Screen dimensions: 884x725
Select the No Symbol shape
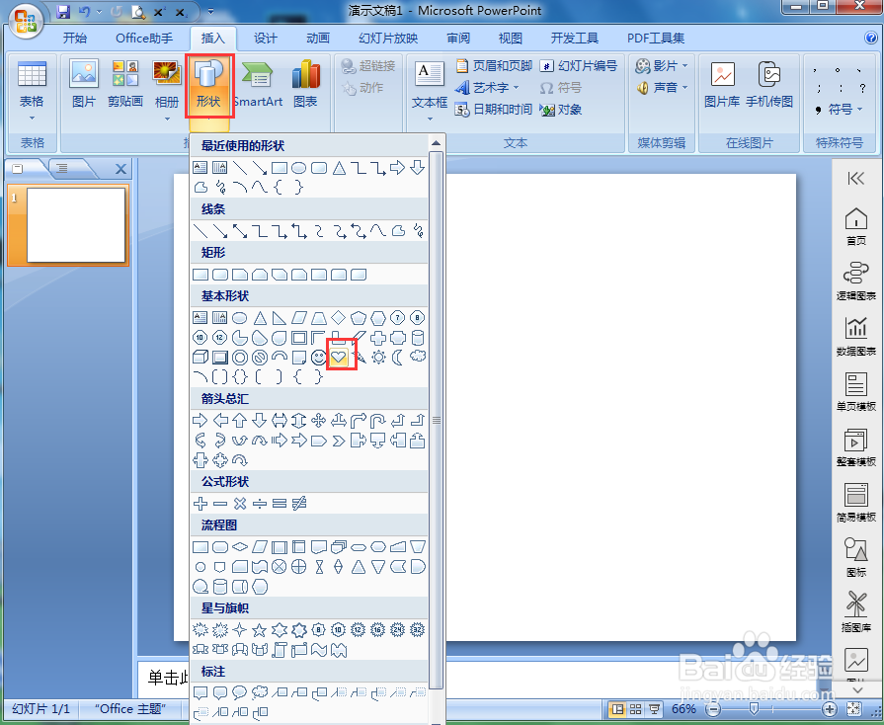260,357
